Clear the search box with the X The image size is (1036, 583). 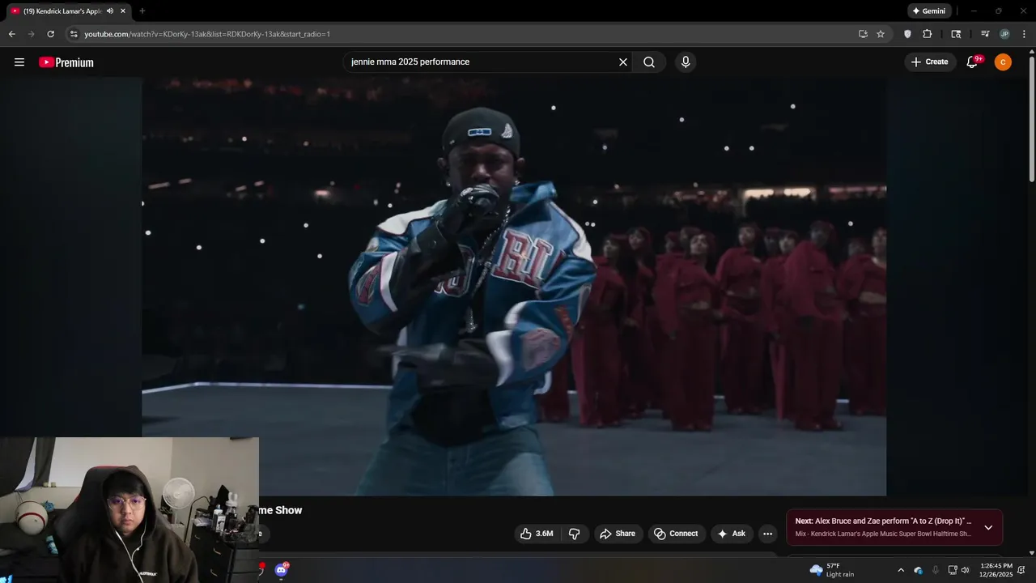pos(623,62)
